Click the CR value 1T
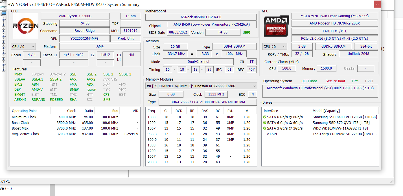The height and width of the screenshot is (196, 403). coord(251,62)
